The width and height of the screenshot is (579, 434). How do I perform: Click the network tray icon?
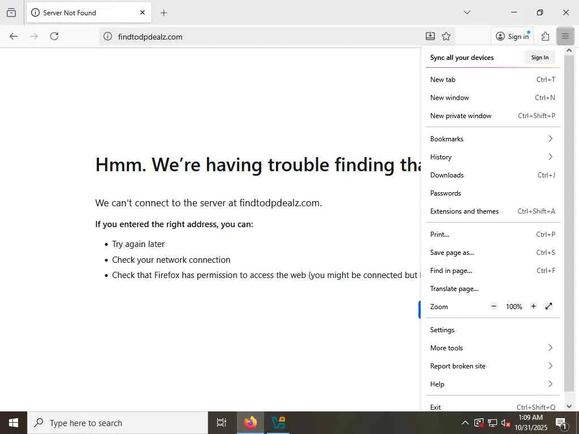(492, 423)
